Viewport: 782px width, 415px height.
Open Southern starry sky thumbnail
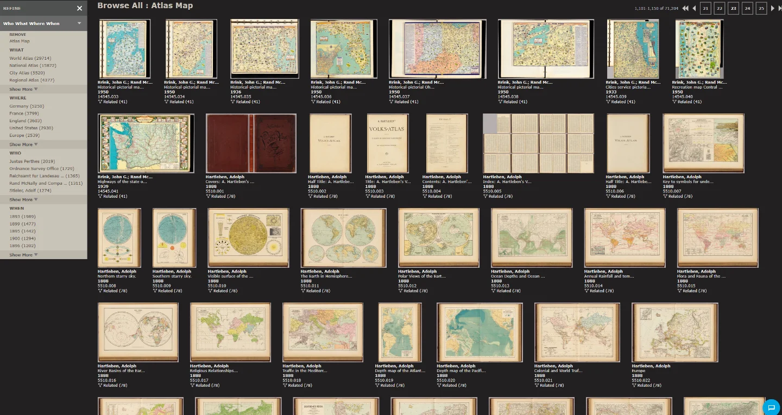174,238
